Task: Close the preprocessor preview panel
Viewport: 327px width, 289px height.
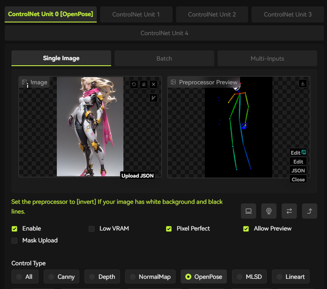Action: [298, 179]
